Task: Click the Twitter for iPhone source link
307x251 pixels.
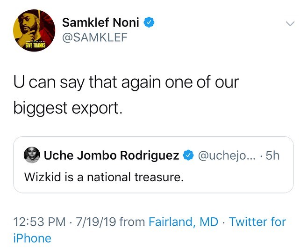Action: tap(257, 221)
